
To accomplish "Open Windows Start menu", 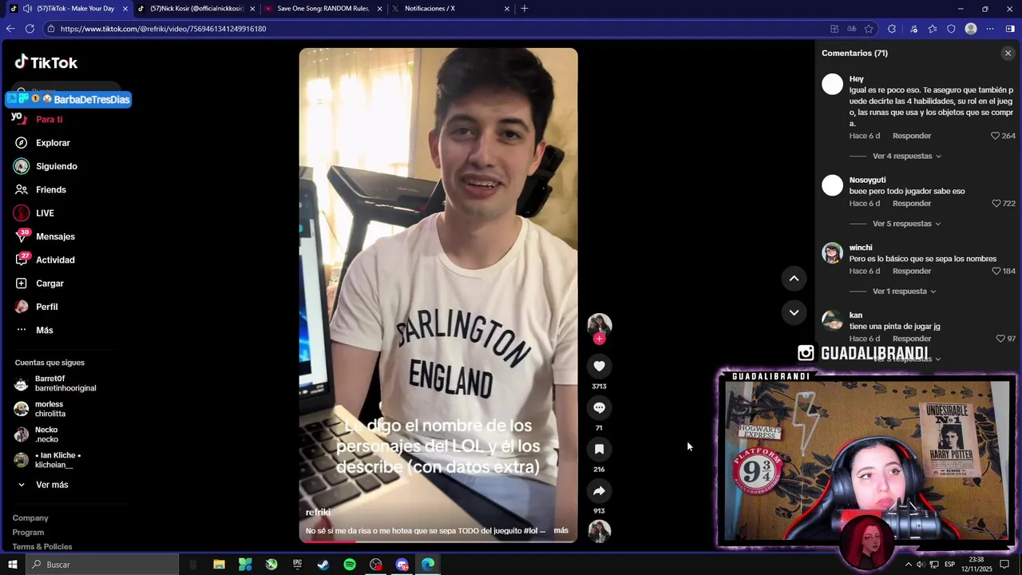I will (12, 565).
